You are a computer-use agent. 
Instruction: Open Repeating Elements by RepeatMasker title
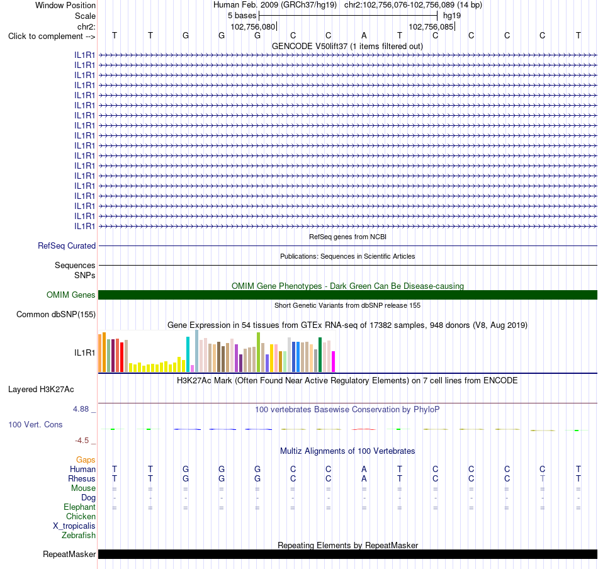click(347, 545)
